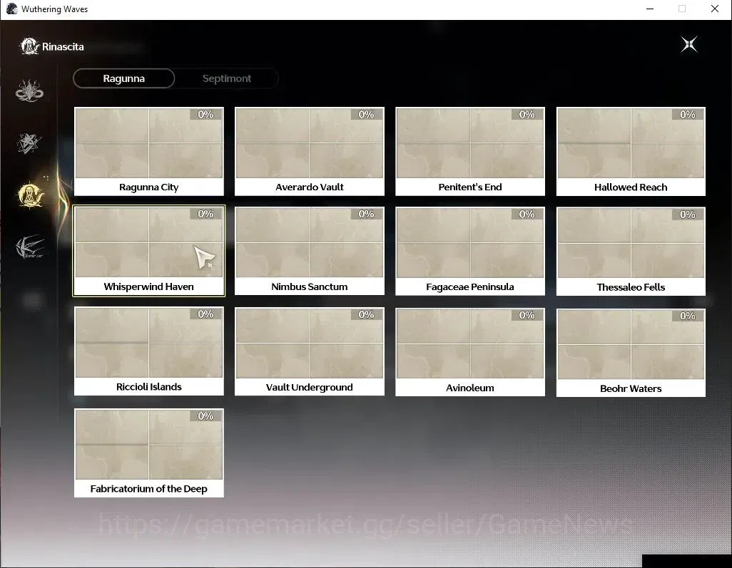
Task: Open the Penitent's End map card
Action: [x=470, y=152]
